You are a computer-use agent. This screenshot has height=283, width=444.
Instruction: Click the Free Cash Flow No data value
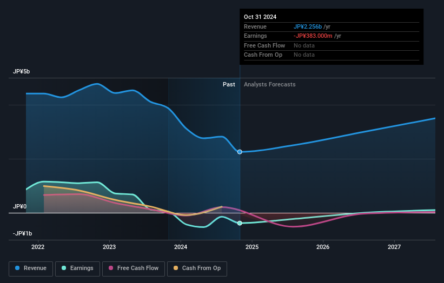point(304,45)
